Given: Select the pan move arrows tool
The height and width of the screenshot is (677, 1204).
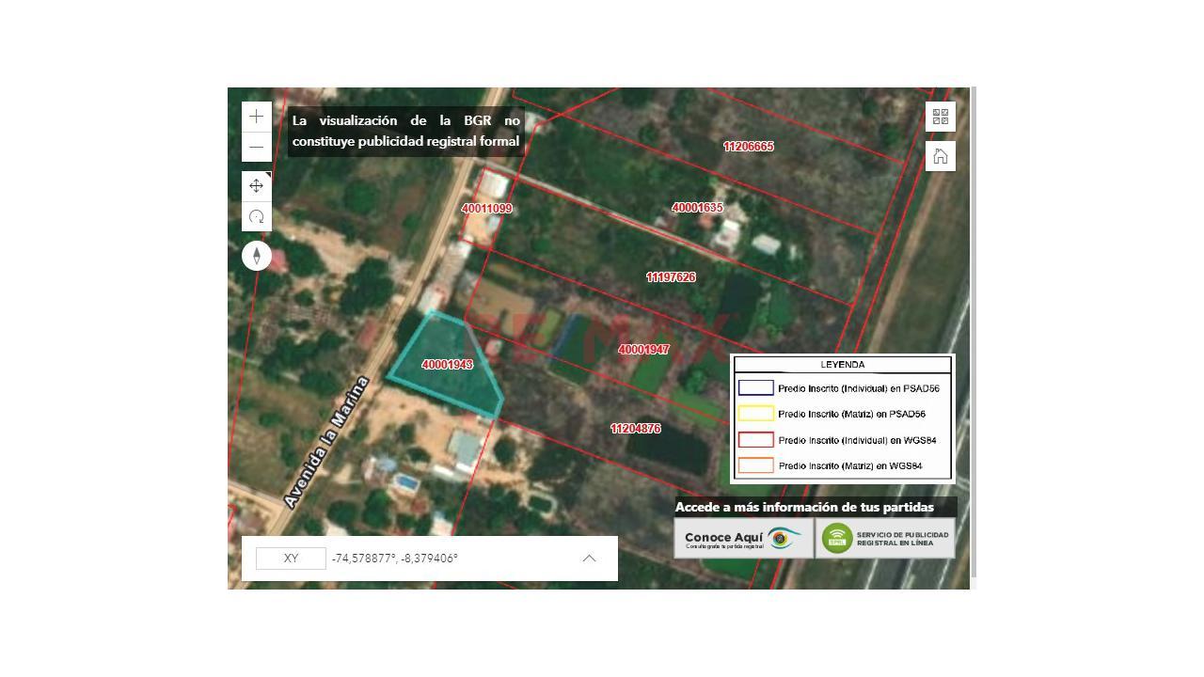Looking at the screenshot, I should 256,186.
